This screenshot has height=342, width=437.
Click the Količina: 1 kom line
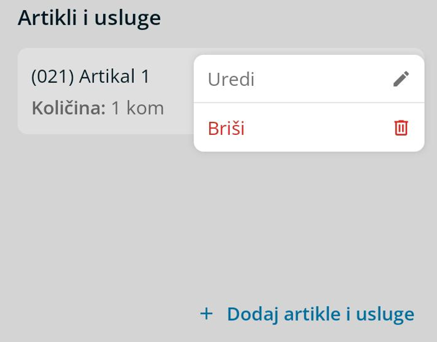point(98,107)
